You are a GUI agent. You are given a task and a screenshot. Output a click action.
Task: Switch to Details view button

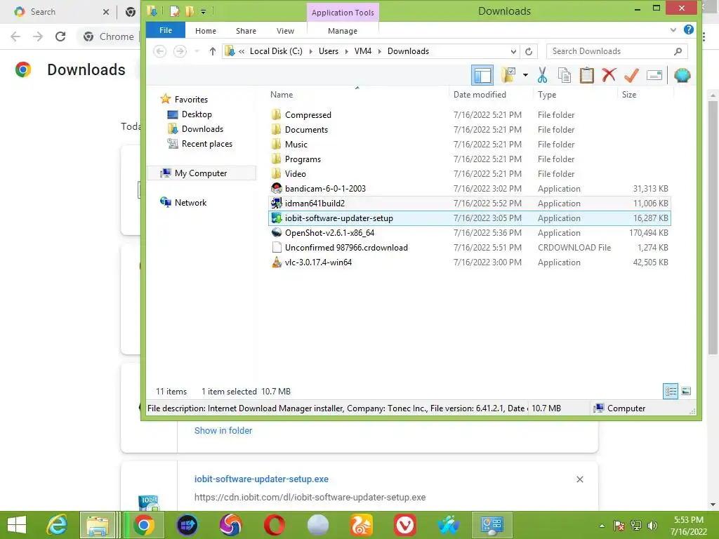[671, 391]
